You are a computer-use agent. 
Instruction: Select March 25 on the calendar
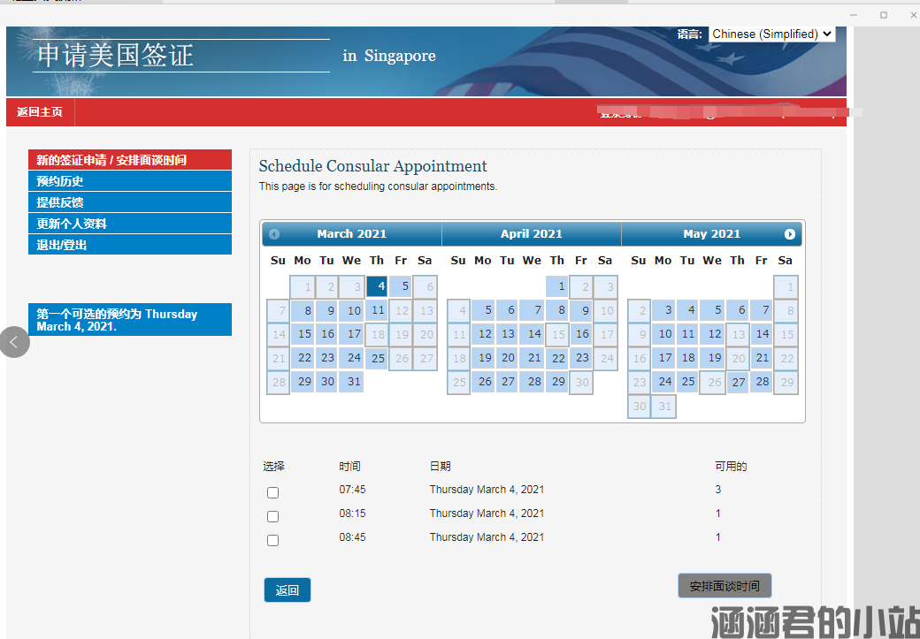click(x=377, y=358)
